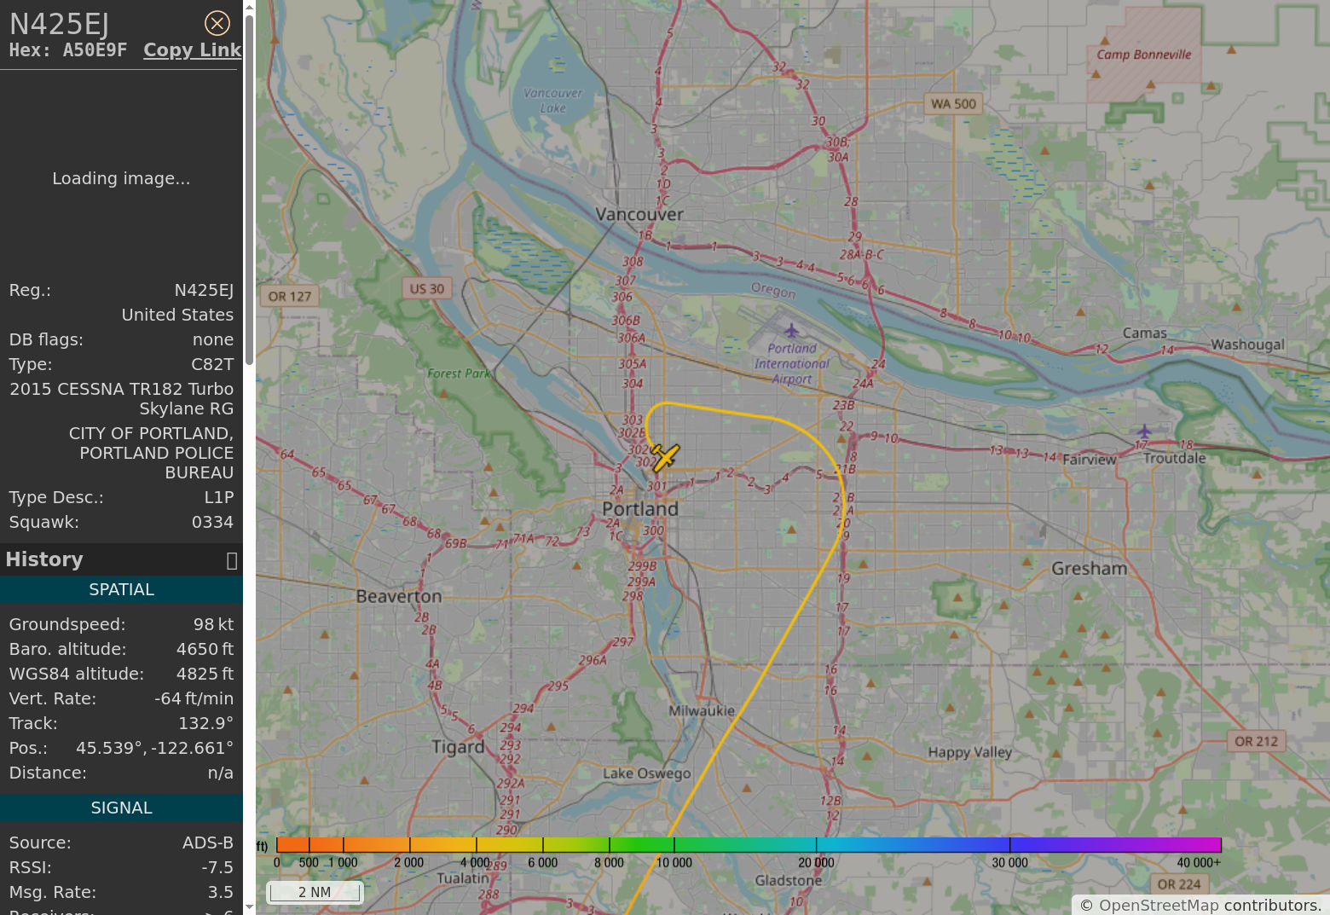Click the sidebar scroll up arrow
The width and height of the screenshot is (1330, 915).
[x=249, y=8]
